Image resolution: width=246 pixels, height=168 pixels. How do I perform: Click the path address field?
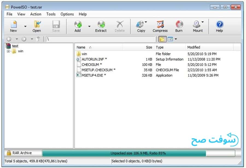coord(100,39)
